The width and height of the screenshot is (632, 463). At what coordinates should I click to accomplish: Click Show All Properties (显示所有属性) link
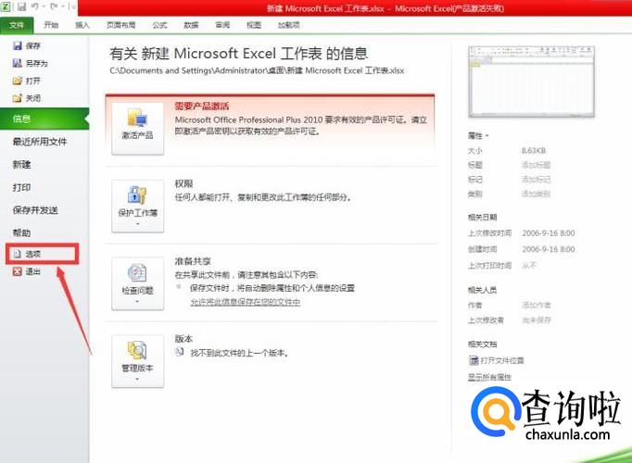pos(489,377)
